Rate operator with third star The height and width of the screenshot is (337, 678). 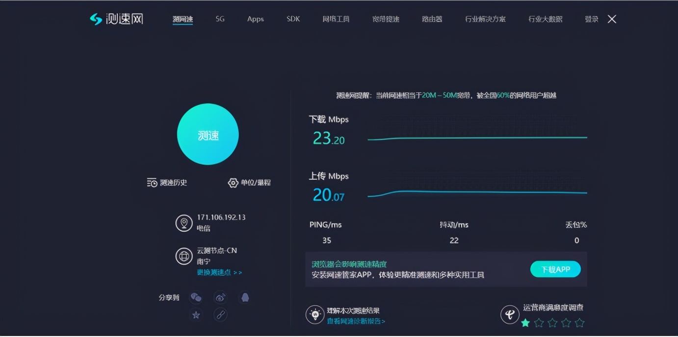pos(552,323)
